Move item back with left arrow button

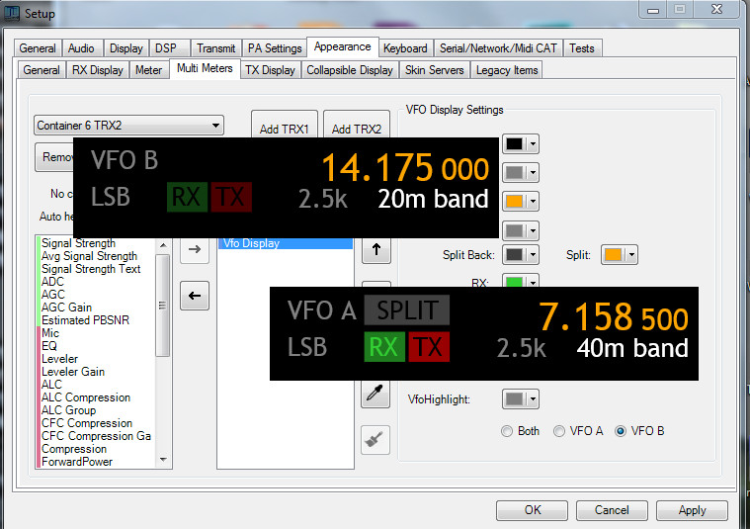(x=195, y=296)
